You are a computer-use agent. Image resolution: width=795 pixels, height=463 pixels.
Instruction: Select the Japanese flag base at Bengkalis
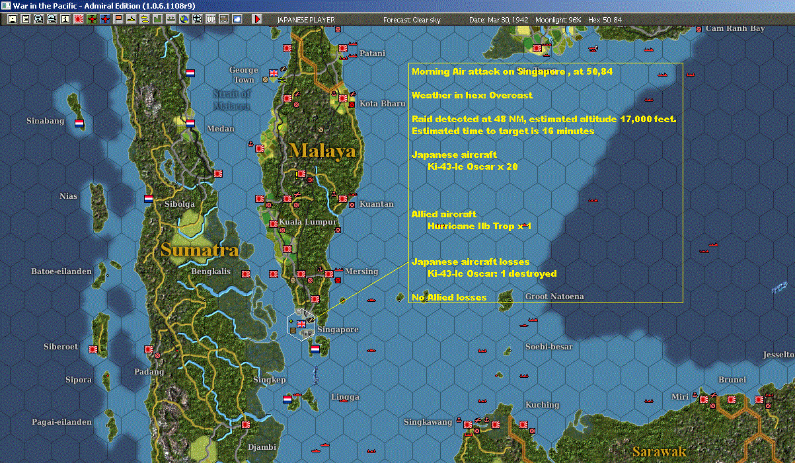click(246, 273)
